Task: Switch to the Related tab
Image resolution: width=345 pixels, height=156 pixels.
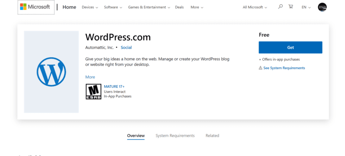Action: tap(212, 136)
